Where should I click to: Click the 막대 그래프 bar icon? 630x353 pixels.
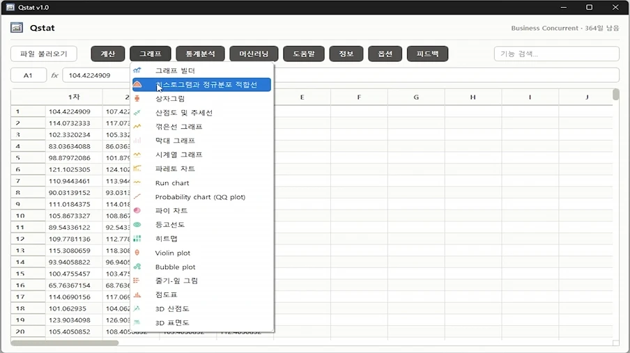[137, 141]
